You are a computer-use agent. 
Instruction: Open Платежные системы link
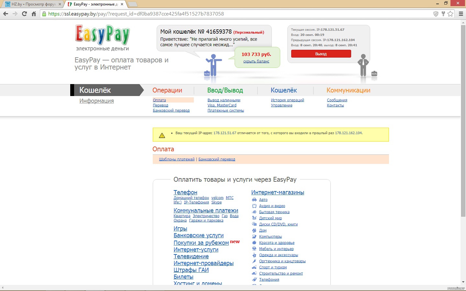pyautogui.click(x=226, y=111)
